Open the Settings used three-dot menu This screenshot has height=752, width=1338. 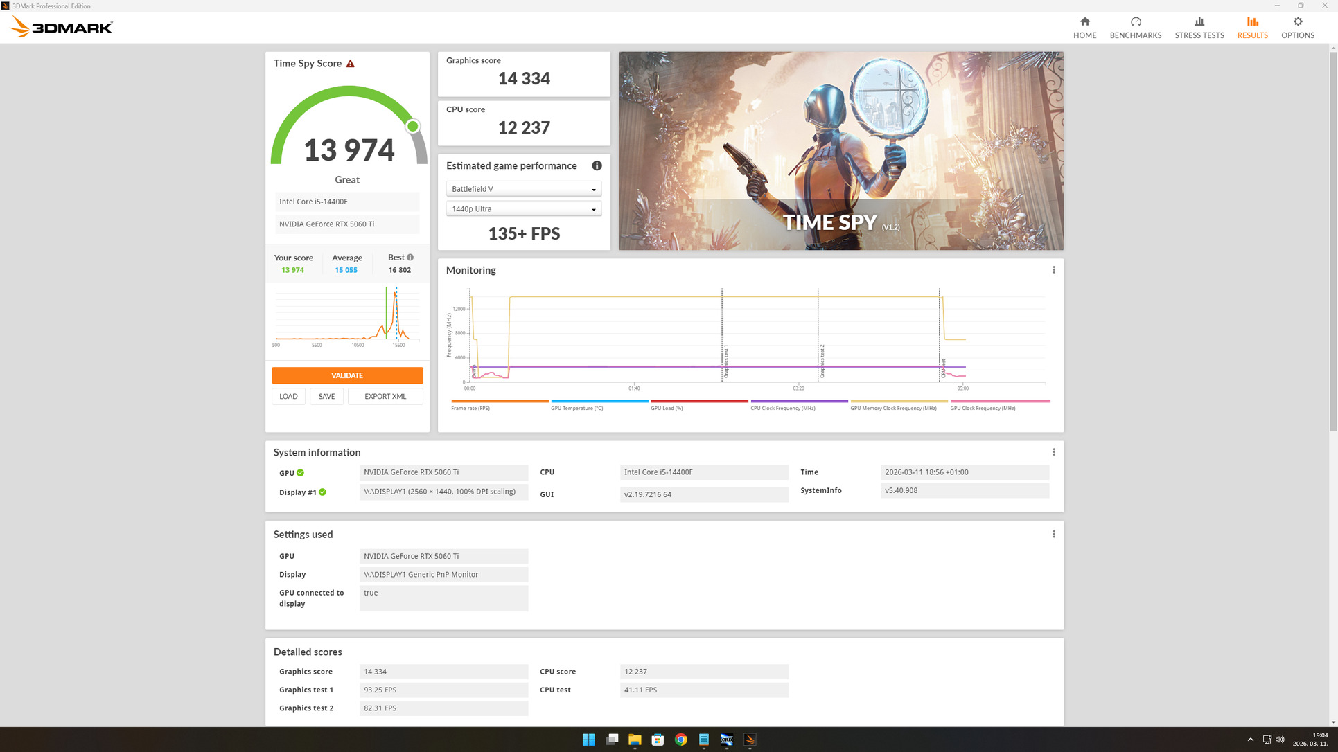click(1054, 534)
